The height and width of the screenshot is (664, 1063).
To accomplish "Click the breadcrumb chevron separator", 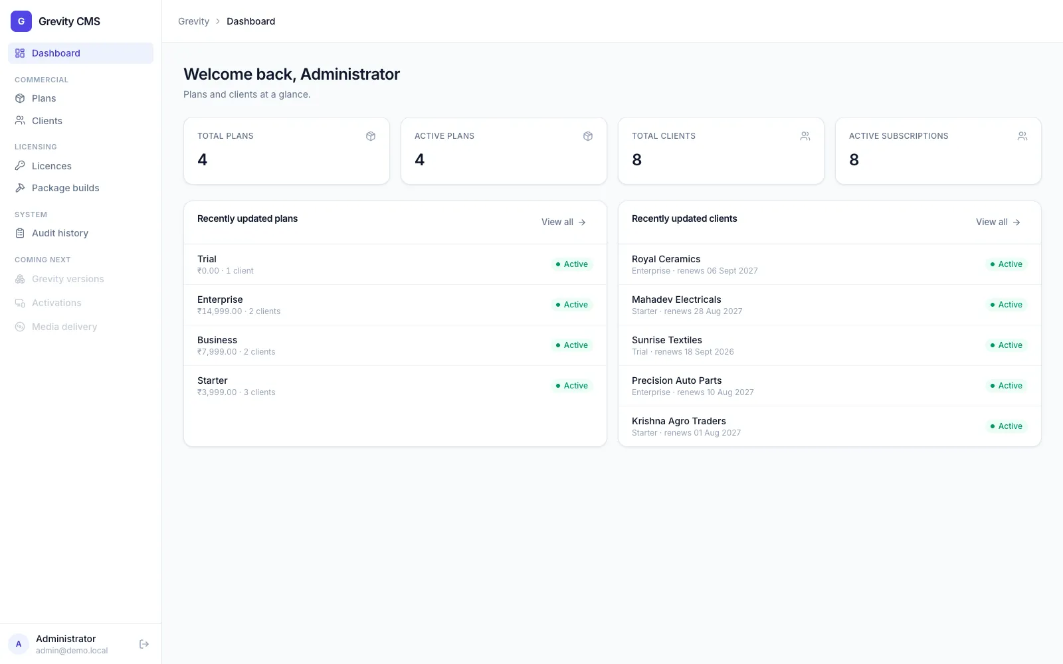I will (218, 21).
